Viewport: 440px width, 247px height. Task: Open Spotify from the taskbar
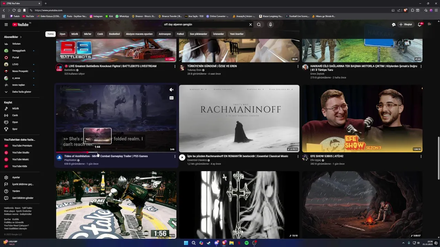(246, 243)
